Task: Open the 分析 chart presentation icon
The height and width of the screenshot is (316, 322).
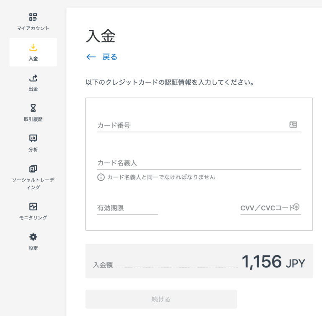Action: click(33, 138)
